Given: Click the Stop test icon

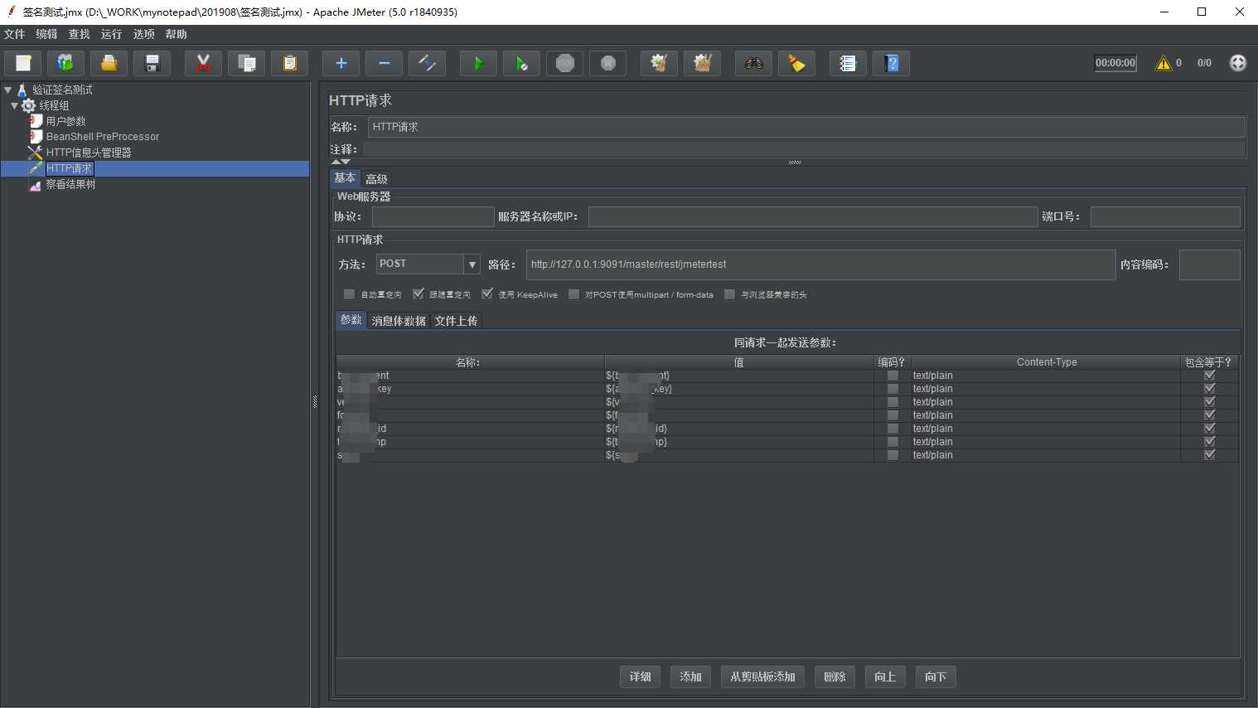Looking at the screenshot, I should click(x=564, y=63).
